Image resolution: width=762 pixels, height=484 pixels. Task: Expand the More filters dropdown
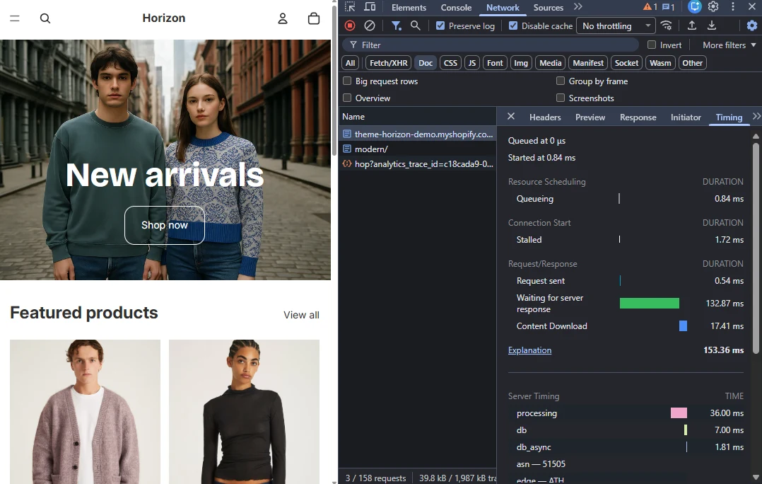729,45
